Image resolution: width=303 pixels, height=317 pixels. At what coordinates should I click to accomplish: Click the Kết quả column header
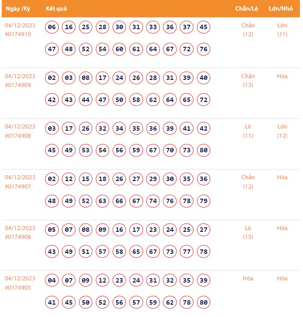pyautogui.click(x=56, y=9)
